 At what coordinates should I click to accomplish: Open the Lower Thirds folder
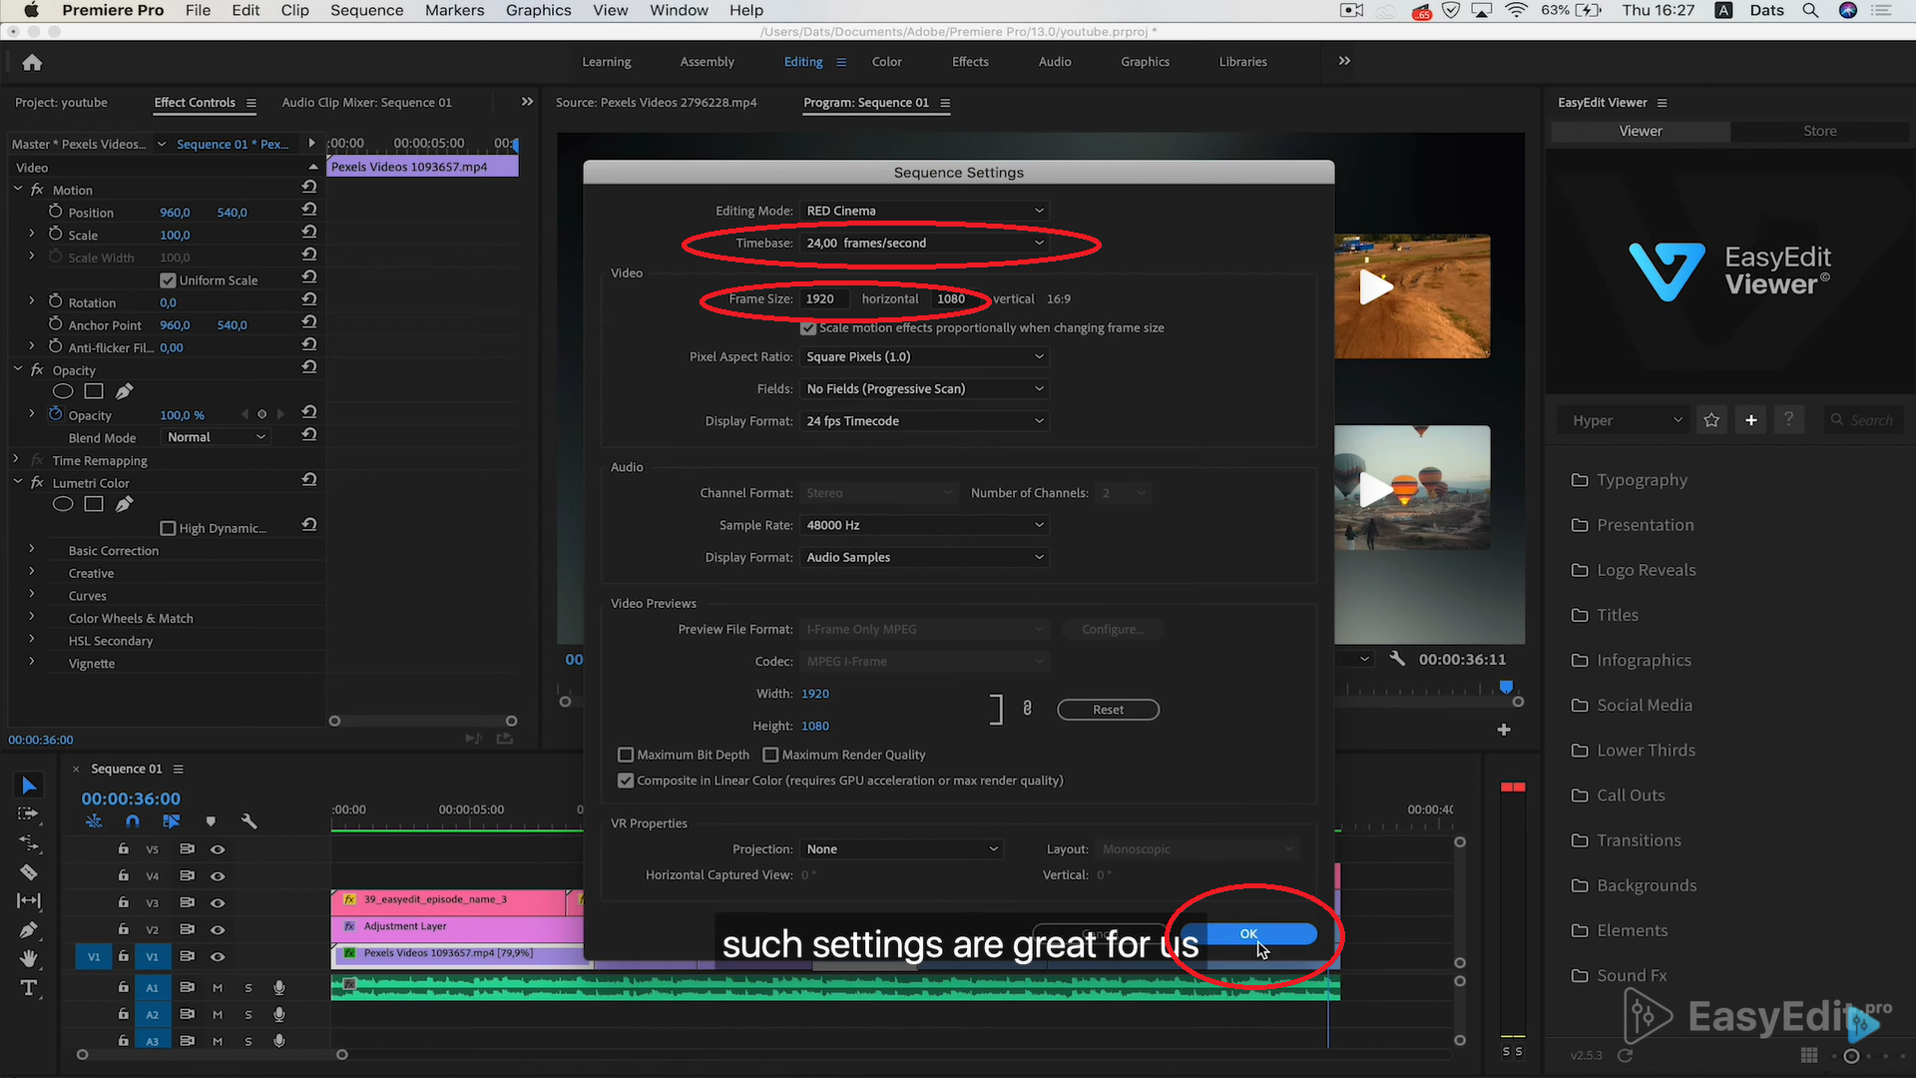(x=1646, y=751)
